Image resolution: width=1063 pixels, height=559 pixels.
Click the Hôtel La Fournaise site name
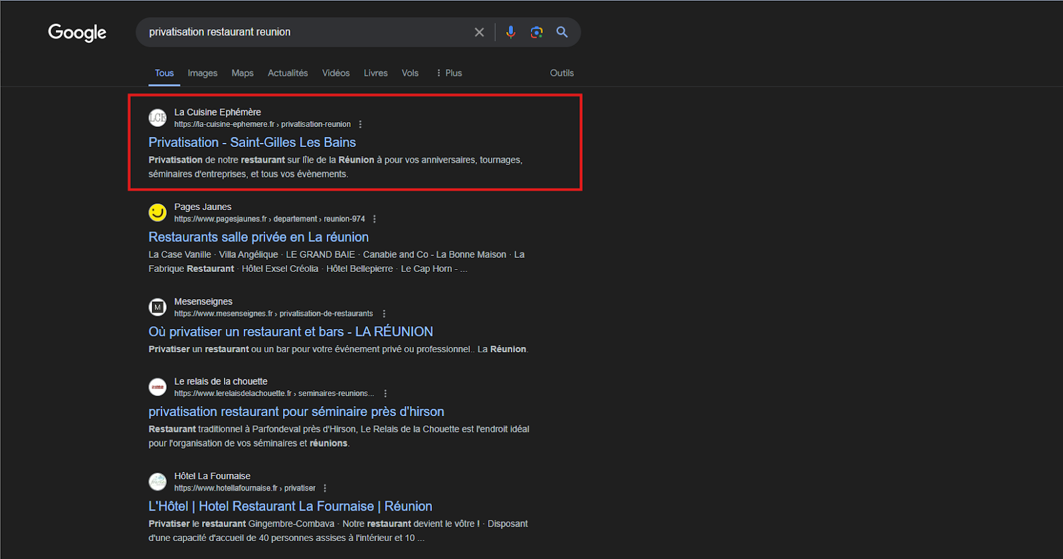[212, 476]
